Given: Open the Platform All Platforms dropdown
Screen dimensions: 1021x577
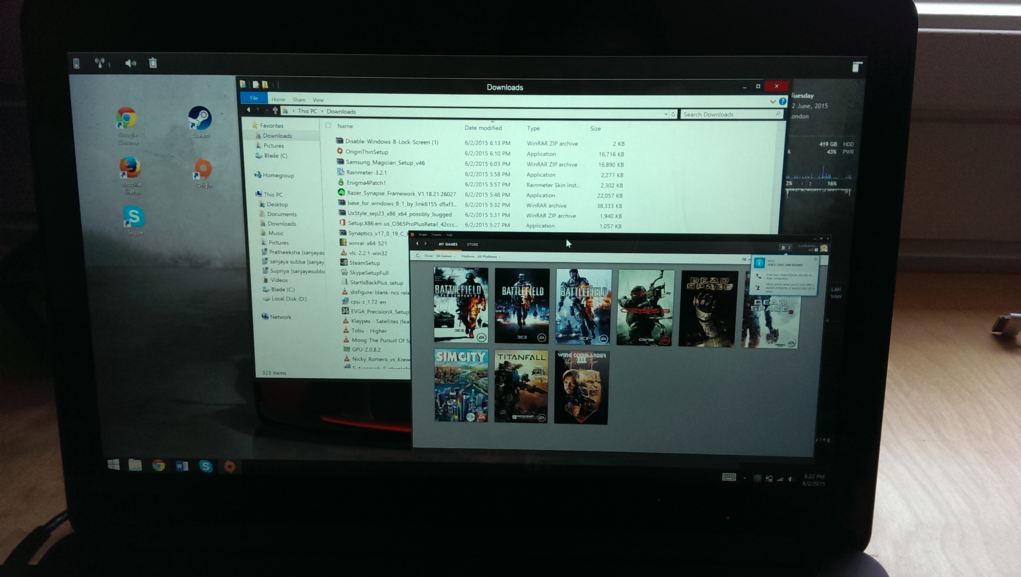Looking at the screenshot, I should click(488, 256).
